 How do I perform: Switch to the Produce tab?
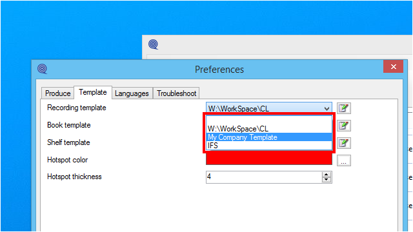(x=57, y=93)
